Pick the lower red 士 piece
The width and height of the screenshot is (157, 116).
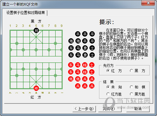92,72
